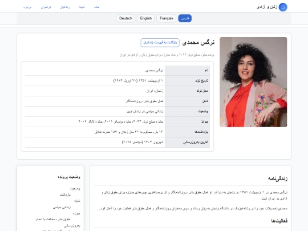The height and width of the screenshot is (231, 308).
Task: Click the جوایز label cell
Action: [187, 121]
